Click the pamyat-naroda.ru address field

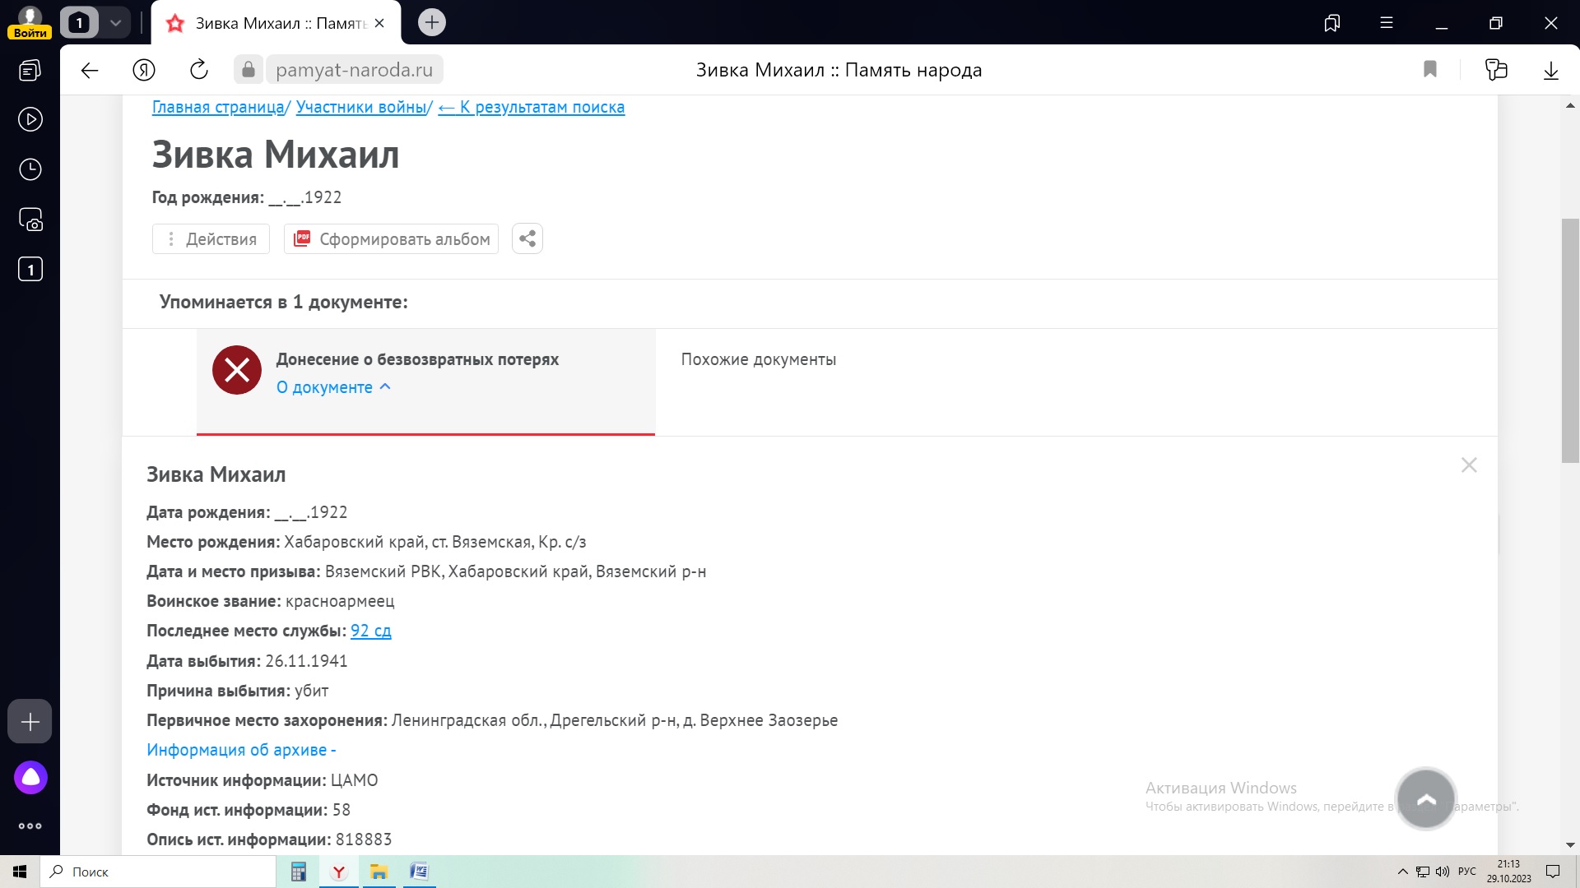[354, 70]
